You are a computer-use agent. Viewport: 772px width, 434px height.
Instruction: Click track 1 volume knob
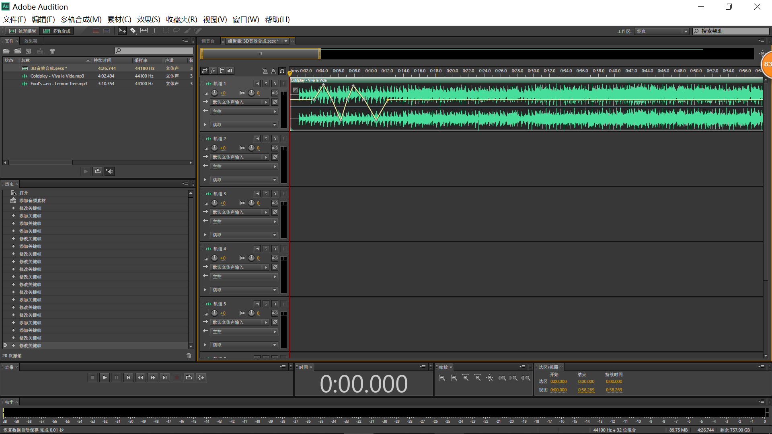(215, 93)
